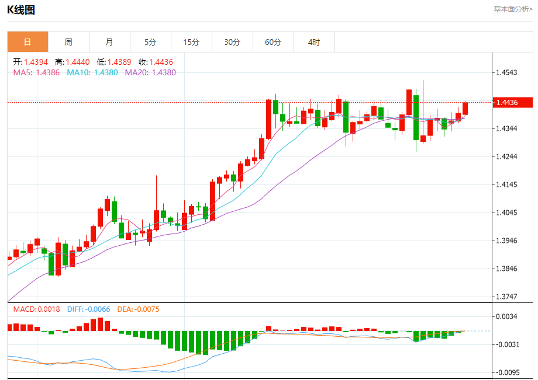Switch to the 月 monthly tab
The height and width of the screenshot is (380, 538).
(109, 42)
